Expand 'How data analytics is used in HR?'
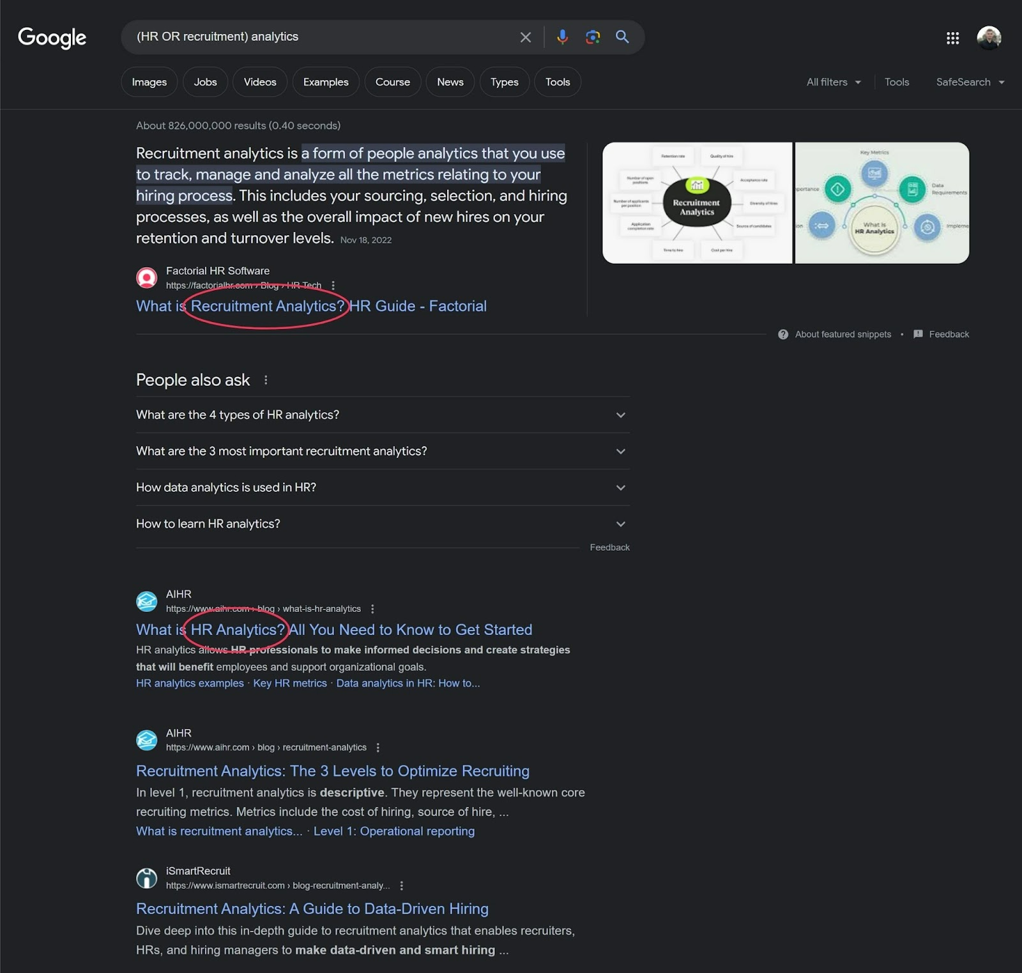 (x=383, y=487)
